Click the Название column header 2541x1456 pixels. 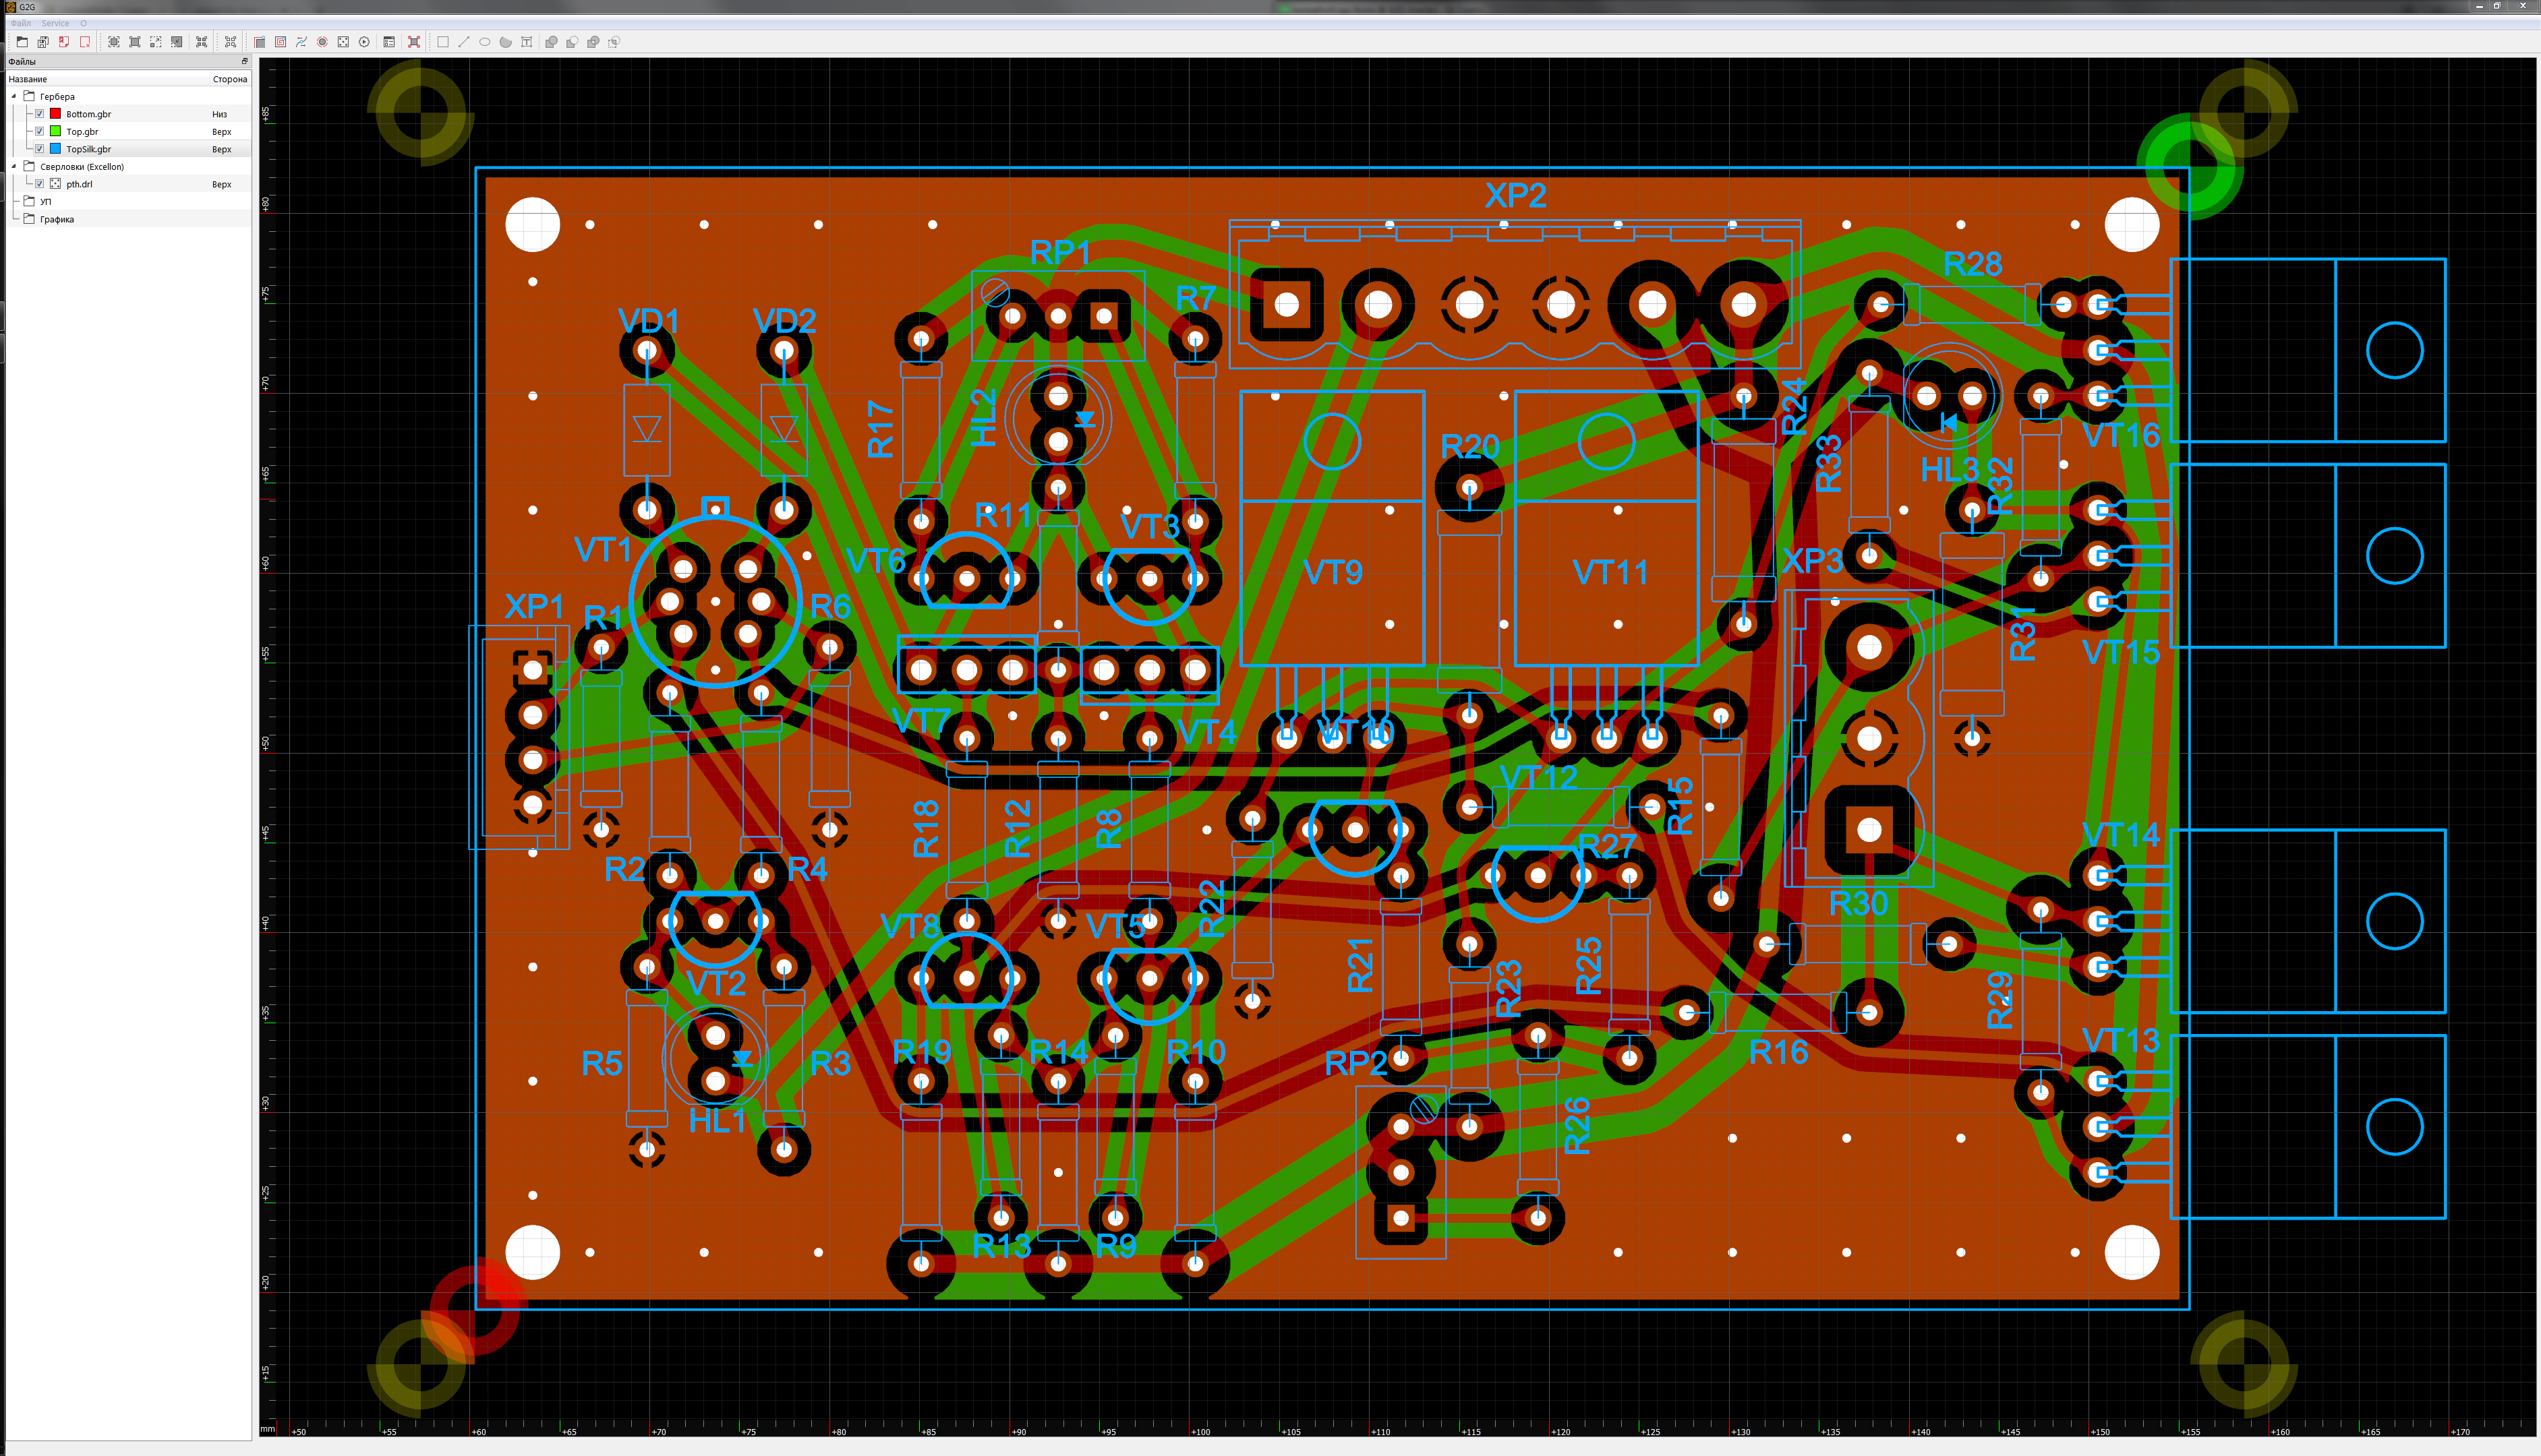tap(28, 79)
